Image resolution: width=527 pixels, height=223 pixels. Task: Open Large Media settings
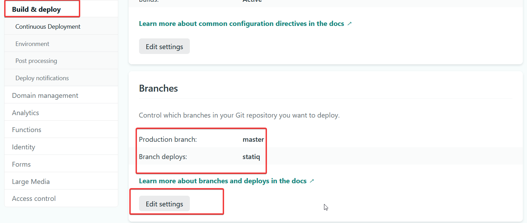[x=31, y=182]
